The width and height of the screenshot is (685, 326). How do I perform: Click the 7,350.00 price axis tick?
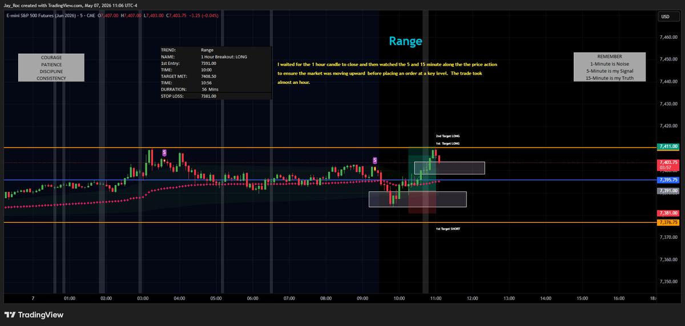pyautogui.click(x=668, y=282)
